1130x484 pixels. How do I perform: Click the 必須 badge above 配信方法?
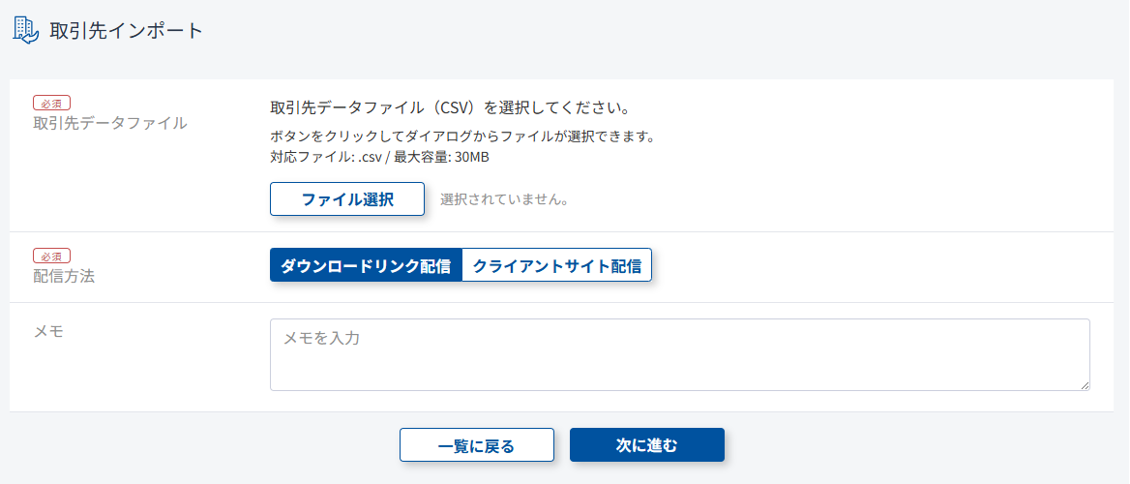click(51, 256)
